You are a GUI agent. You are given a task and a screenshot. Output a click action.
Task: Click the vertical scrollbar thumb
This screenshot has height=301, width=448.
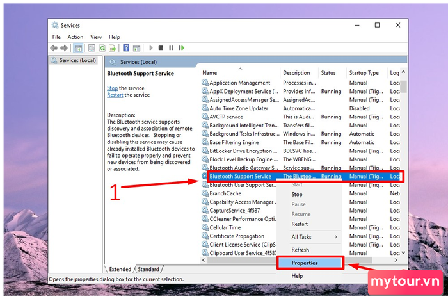pyautogui.click(x=403, y=86)
